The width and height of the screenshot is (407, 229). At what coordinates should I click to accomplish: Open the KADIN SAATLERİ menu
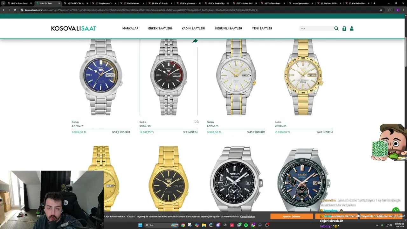(193, 29)
